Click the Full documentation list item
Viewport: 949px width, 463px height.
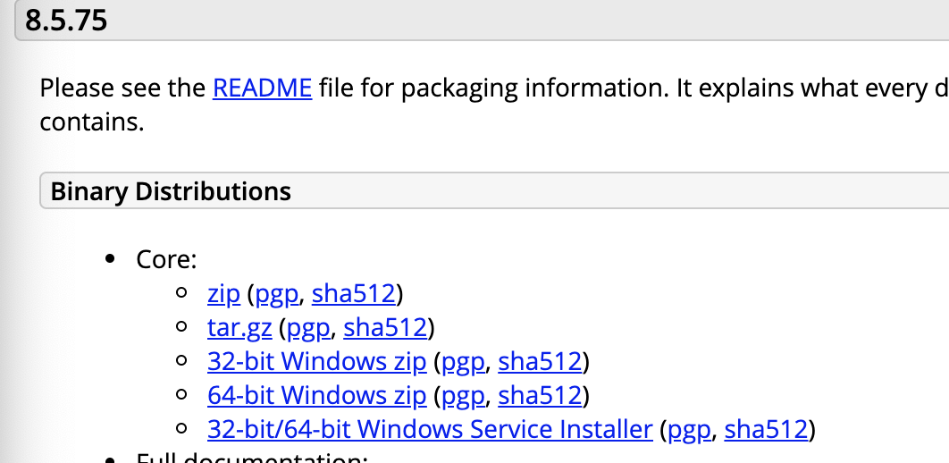[252, 457]
